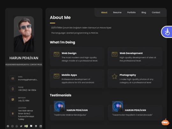Open the Instagram social icon
The width and height of the screenshot is (172, 129).
12,126
